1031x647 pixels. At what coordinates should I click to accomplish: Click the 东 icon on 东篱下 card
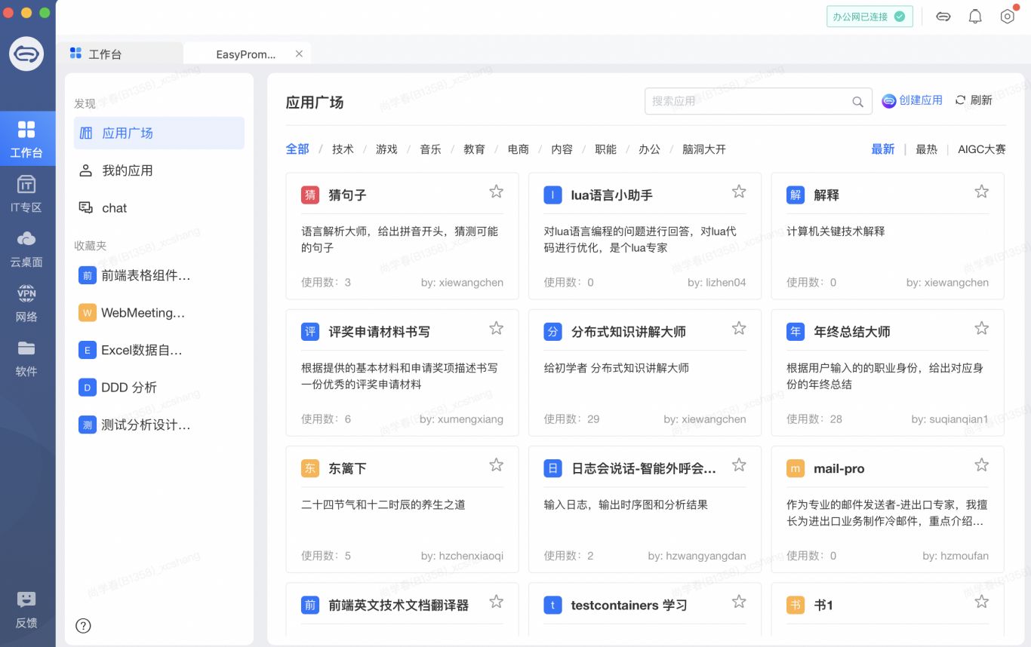coord(310,468)
